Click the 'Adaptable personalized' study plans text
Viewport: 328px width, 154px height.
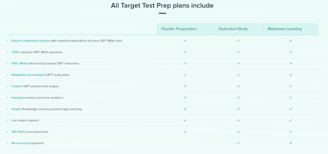pos(28,75)
